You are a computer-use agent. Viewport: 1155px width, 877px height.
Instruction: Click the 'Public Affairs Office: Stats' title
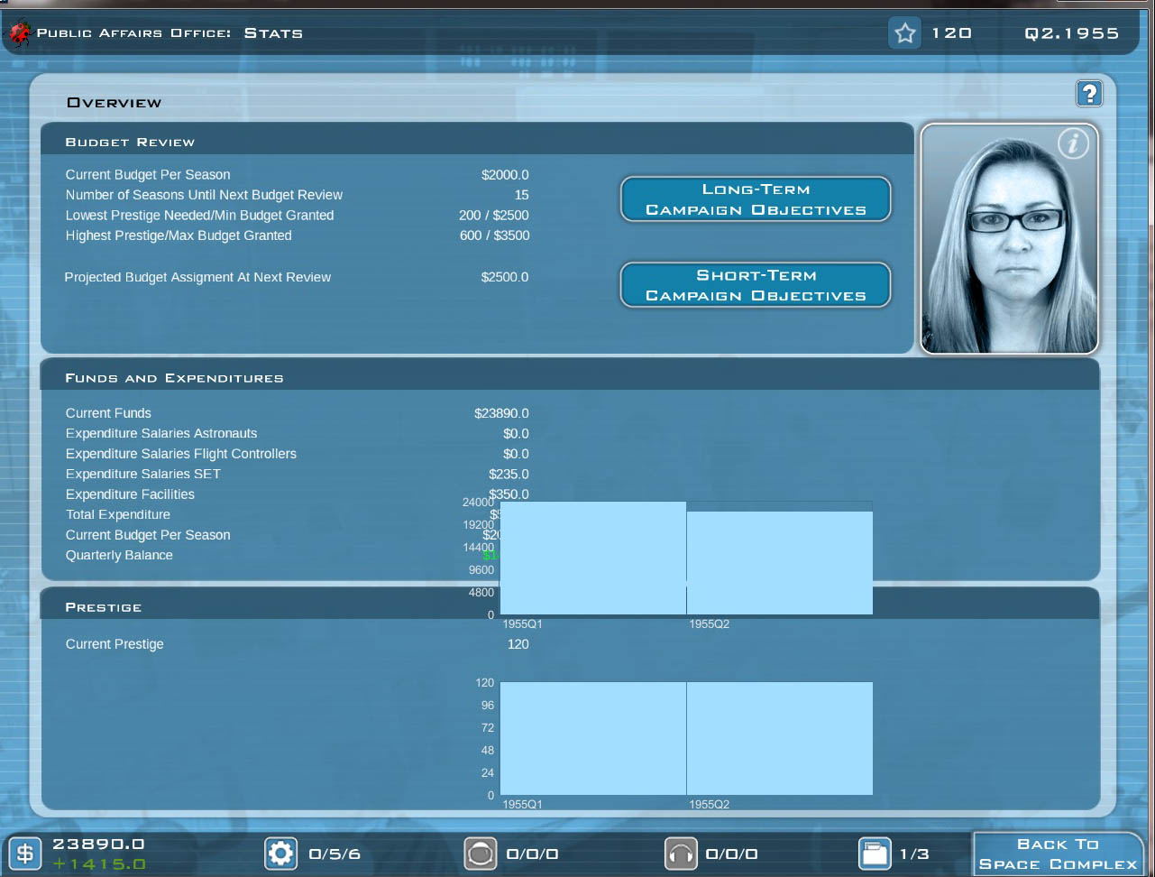pyautogui.click(x=170, y=33)
